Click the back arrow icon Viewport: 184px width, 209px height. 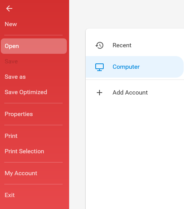[x=9, y=8]
